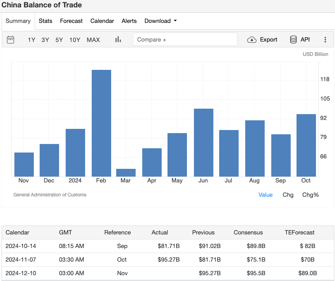
Task: Click the February bar on the chart
Action: point(101,120)
